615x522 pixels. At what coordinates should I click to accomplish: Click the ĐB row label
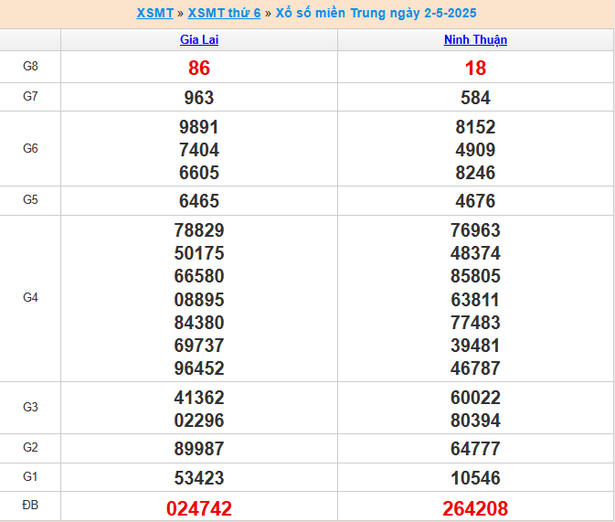30,506
